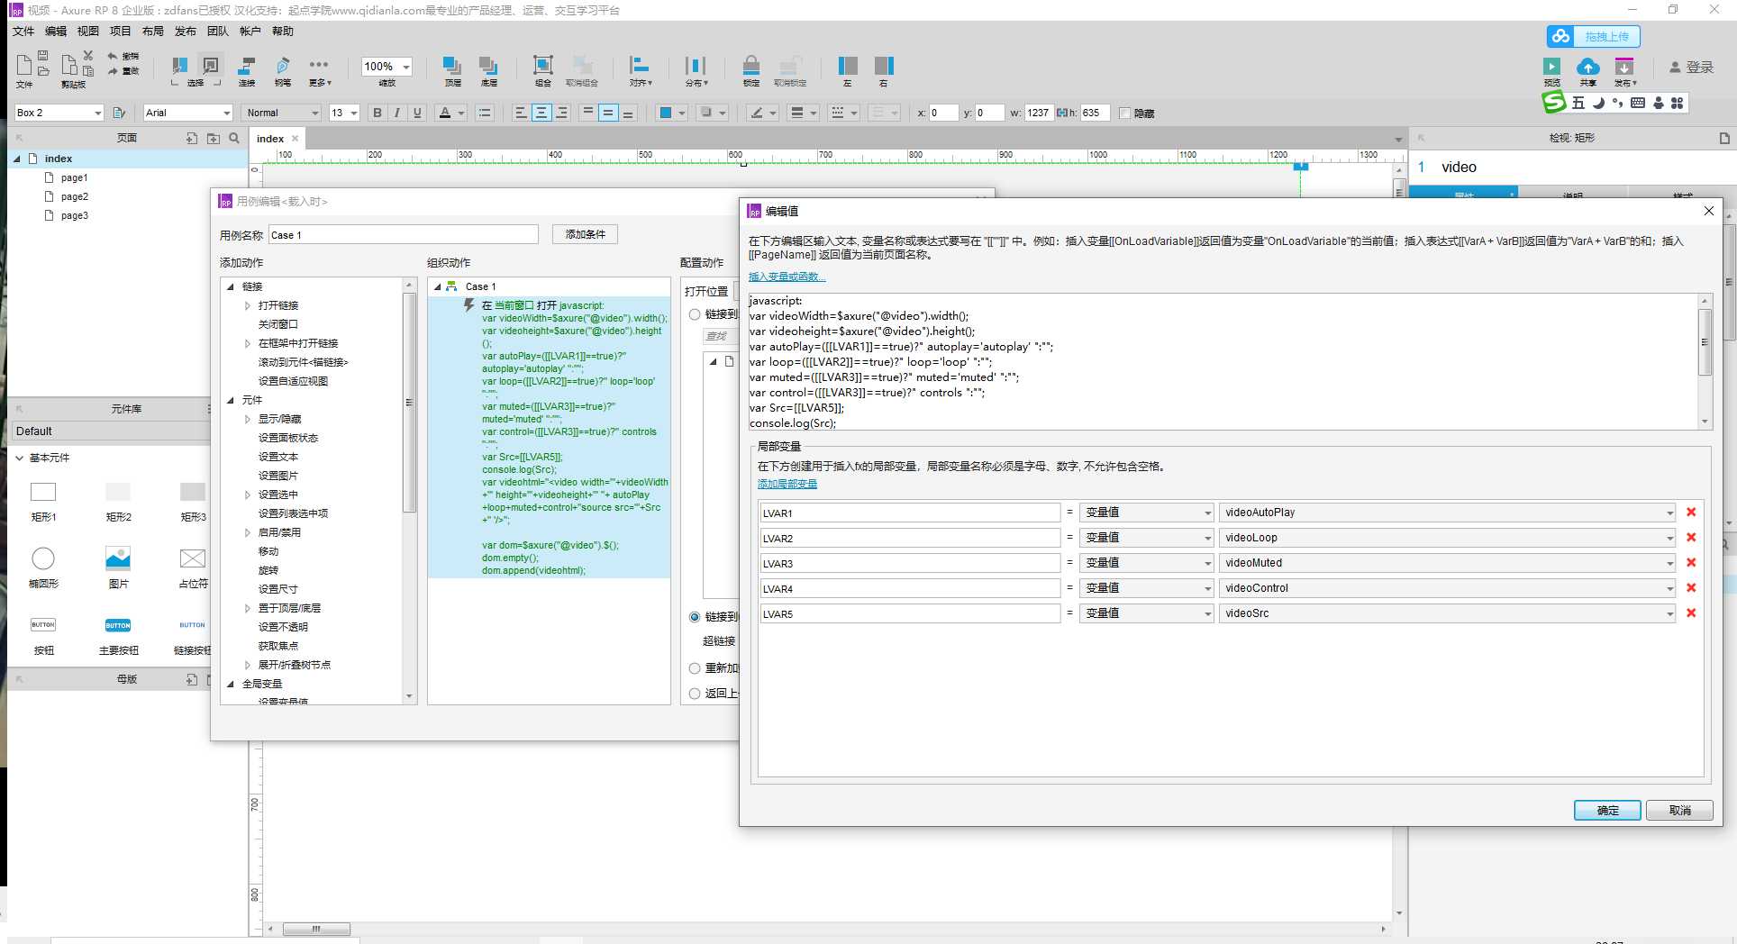The height and width of the screenshot is (944, 1737).
Task: Select the 重新加载 radio button
Action: pos(695,668)
